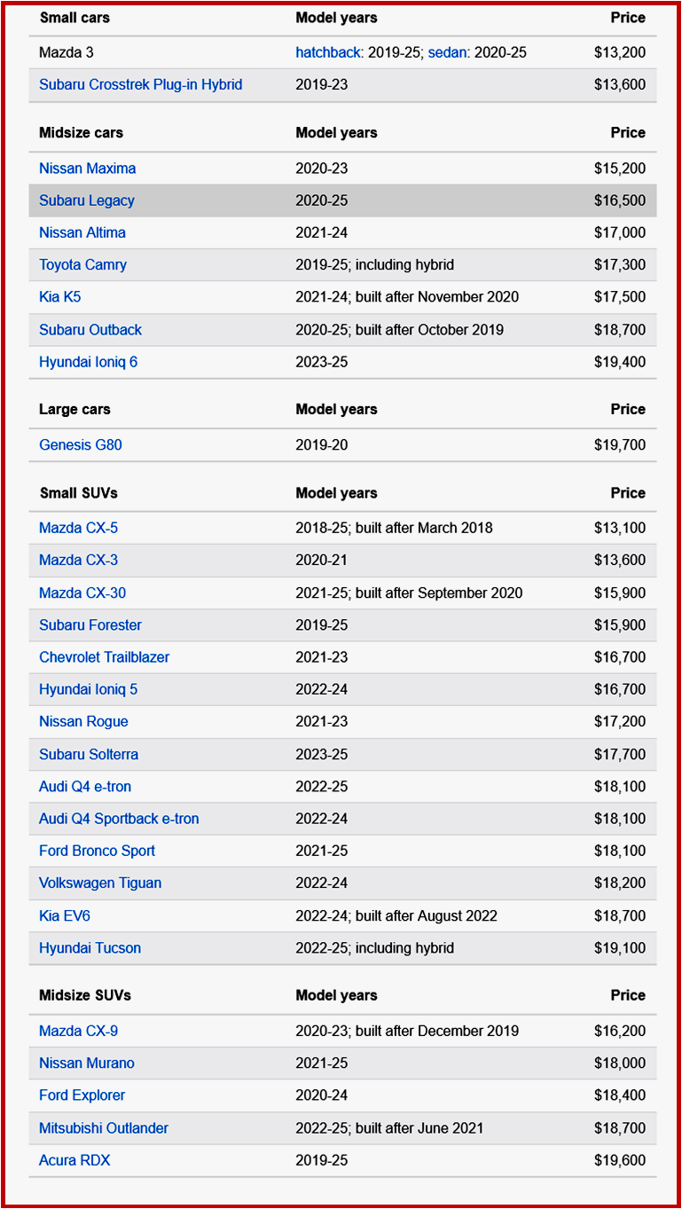This screenshot has height=1209, width=682.
Task: Open the Audi Q4 Sportback e-tron link
Action: click(119, 819)
